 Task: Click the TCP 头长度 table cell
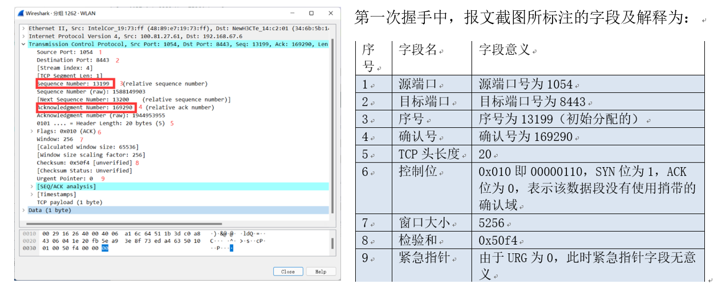click(x=432, y=154)
